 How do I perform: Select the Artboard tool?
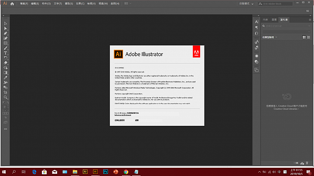coord(5,92)
